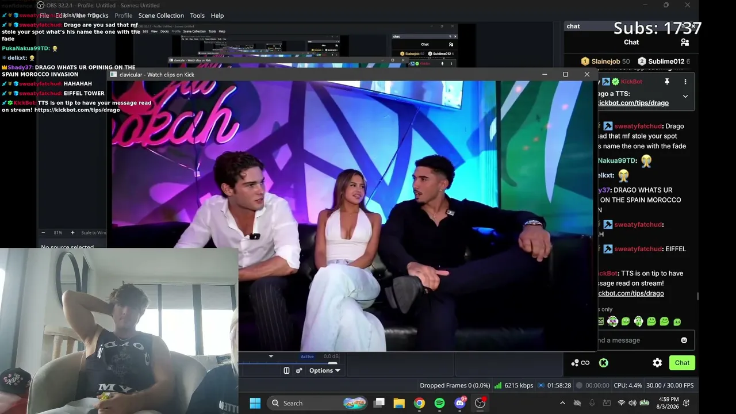Expand the audio mixer track dropdown arrow

[271, 356]
